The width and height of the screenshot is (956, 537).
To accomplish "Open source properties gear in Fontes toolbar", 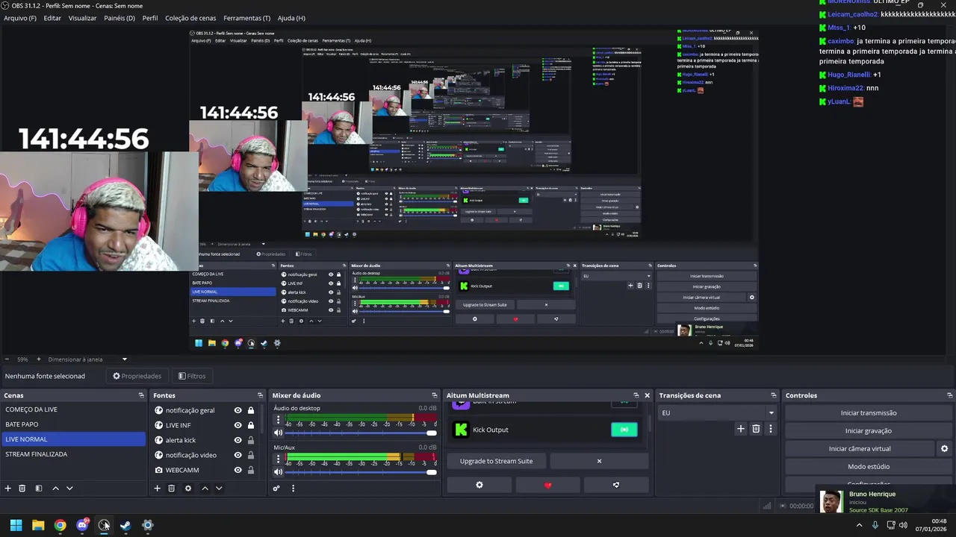I will click(188, 489).
